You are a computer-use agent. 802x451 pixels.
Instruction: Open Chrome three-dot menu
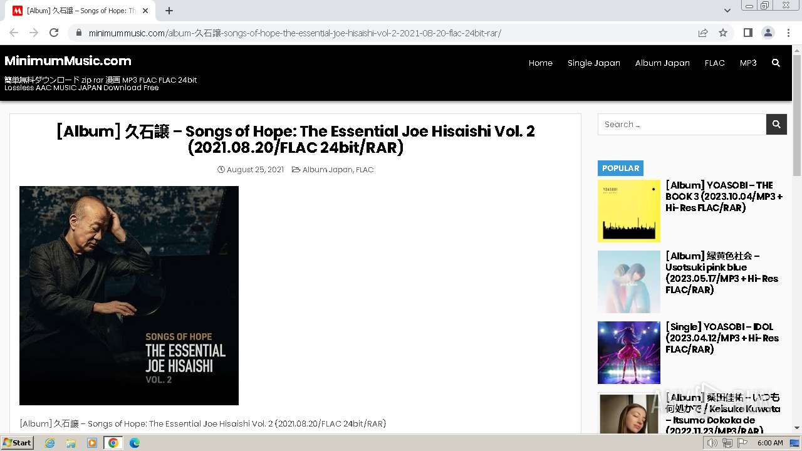tap(788, 33)
